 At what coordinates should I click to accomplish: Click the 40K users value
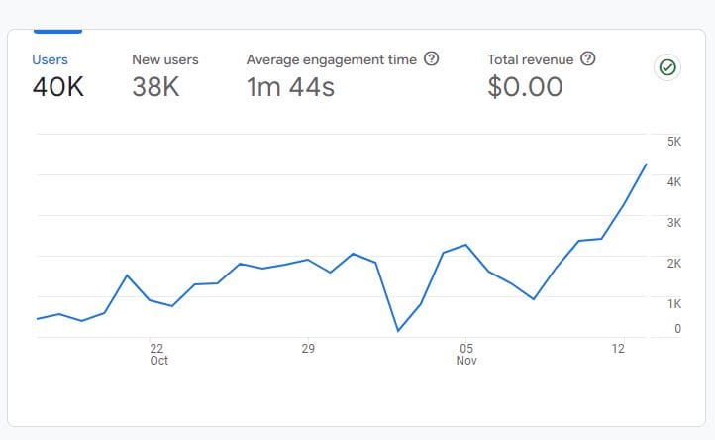[57, 87]
